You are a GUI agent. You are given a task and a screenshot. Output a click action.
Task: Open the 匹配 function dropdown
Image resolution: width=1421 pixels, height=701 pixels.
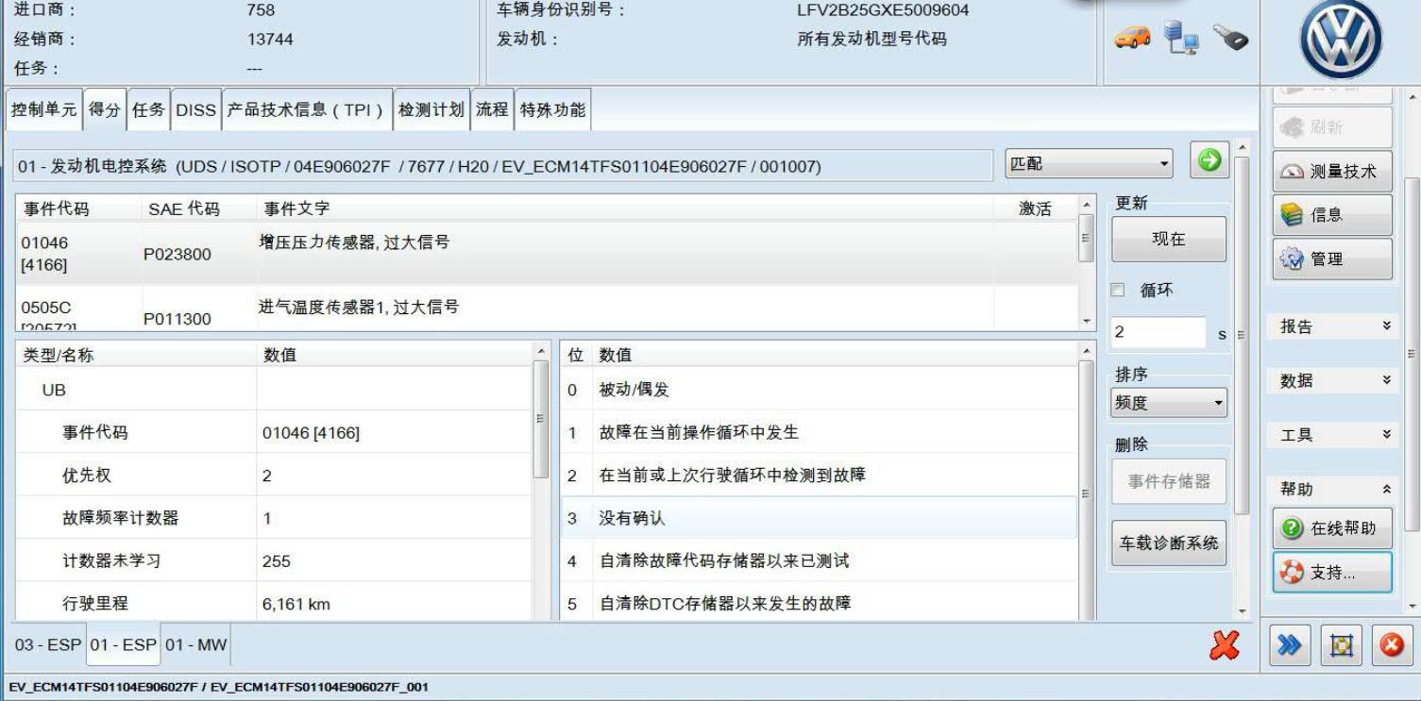1089,163
